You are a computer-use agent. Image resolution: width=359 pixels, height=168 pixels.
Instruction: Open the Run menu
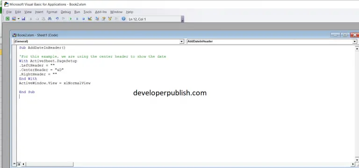click(x=77, y=12)
